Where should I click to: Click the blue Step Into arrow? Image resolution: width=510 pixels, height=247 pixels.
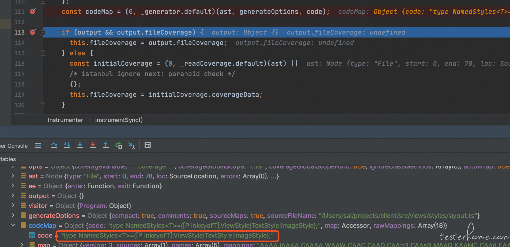[x=80, y=145]
